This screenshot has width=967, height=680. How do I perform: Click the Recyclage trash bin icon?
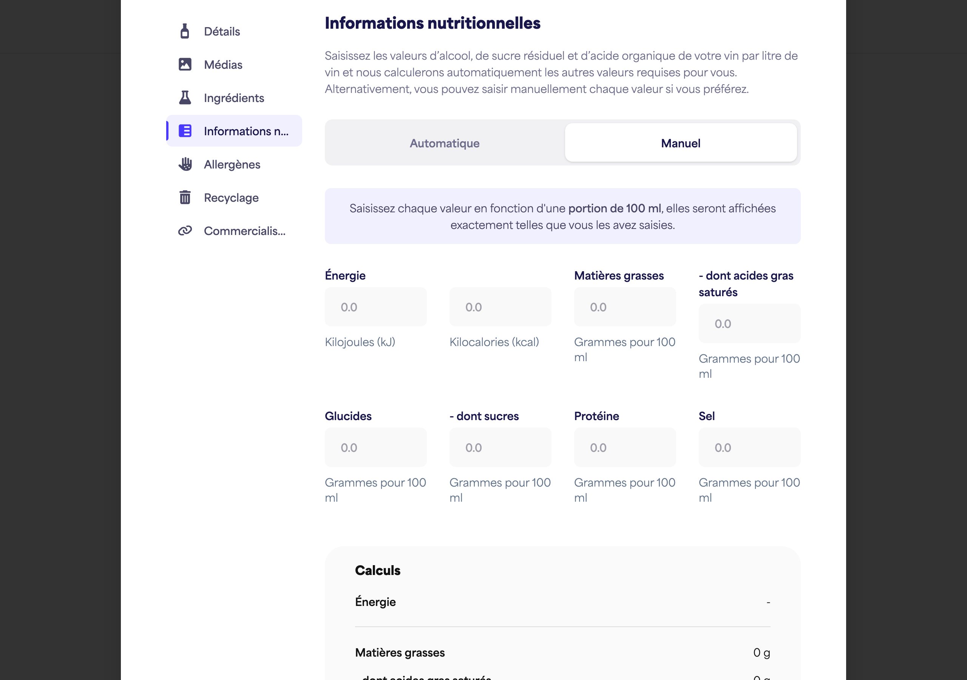pos(185,197)
